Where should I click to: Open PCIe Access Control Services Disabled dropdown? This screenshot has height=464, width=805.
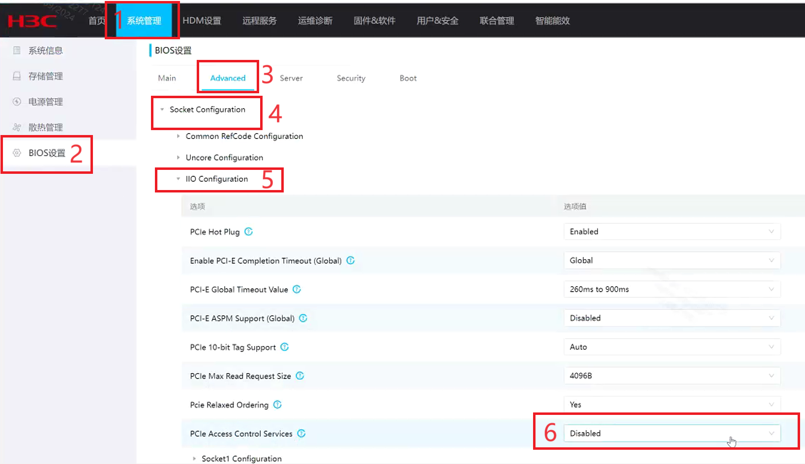(x=672, y=433)
